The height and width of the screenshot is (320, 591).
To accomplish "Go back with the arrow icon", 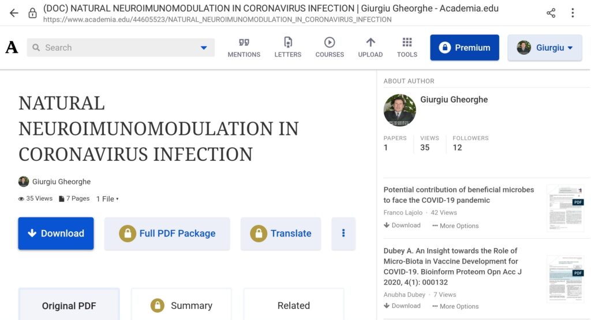I will pos(14,13).
